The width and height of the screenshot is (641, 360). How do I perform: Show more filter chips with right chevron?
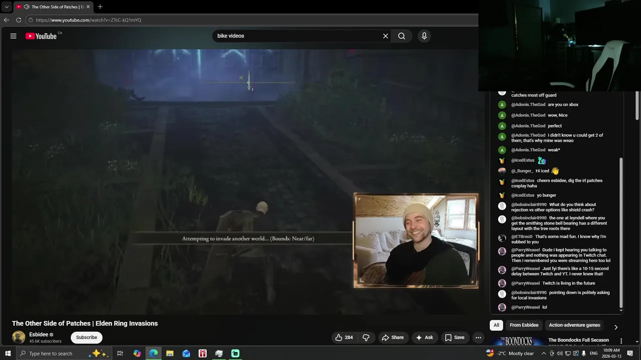(x=616, y=327)
